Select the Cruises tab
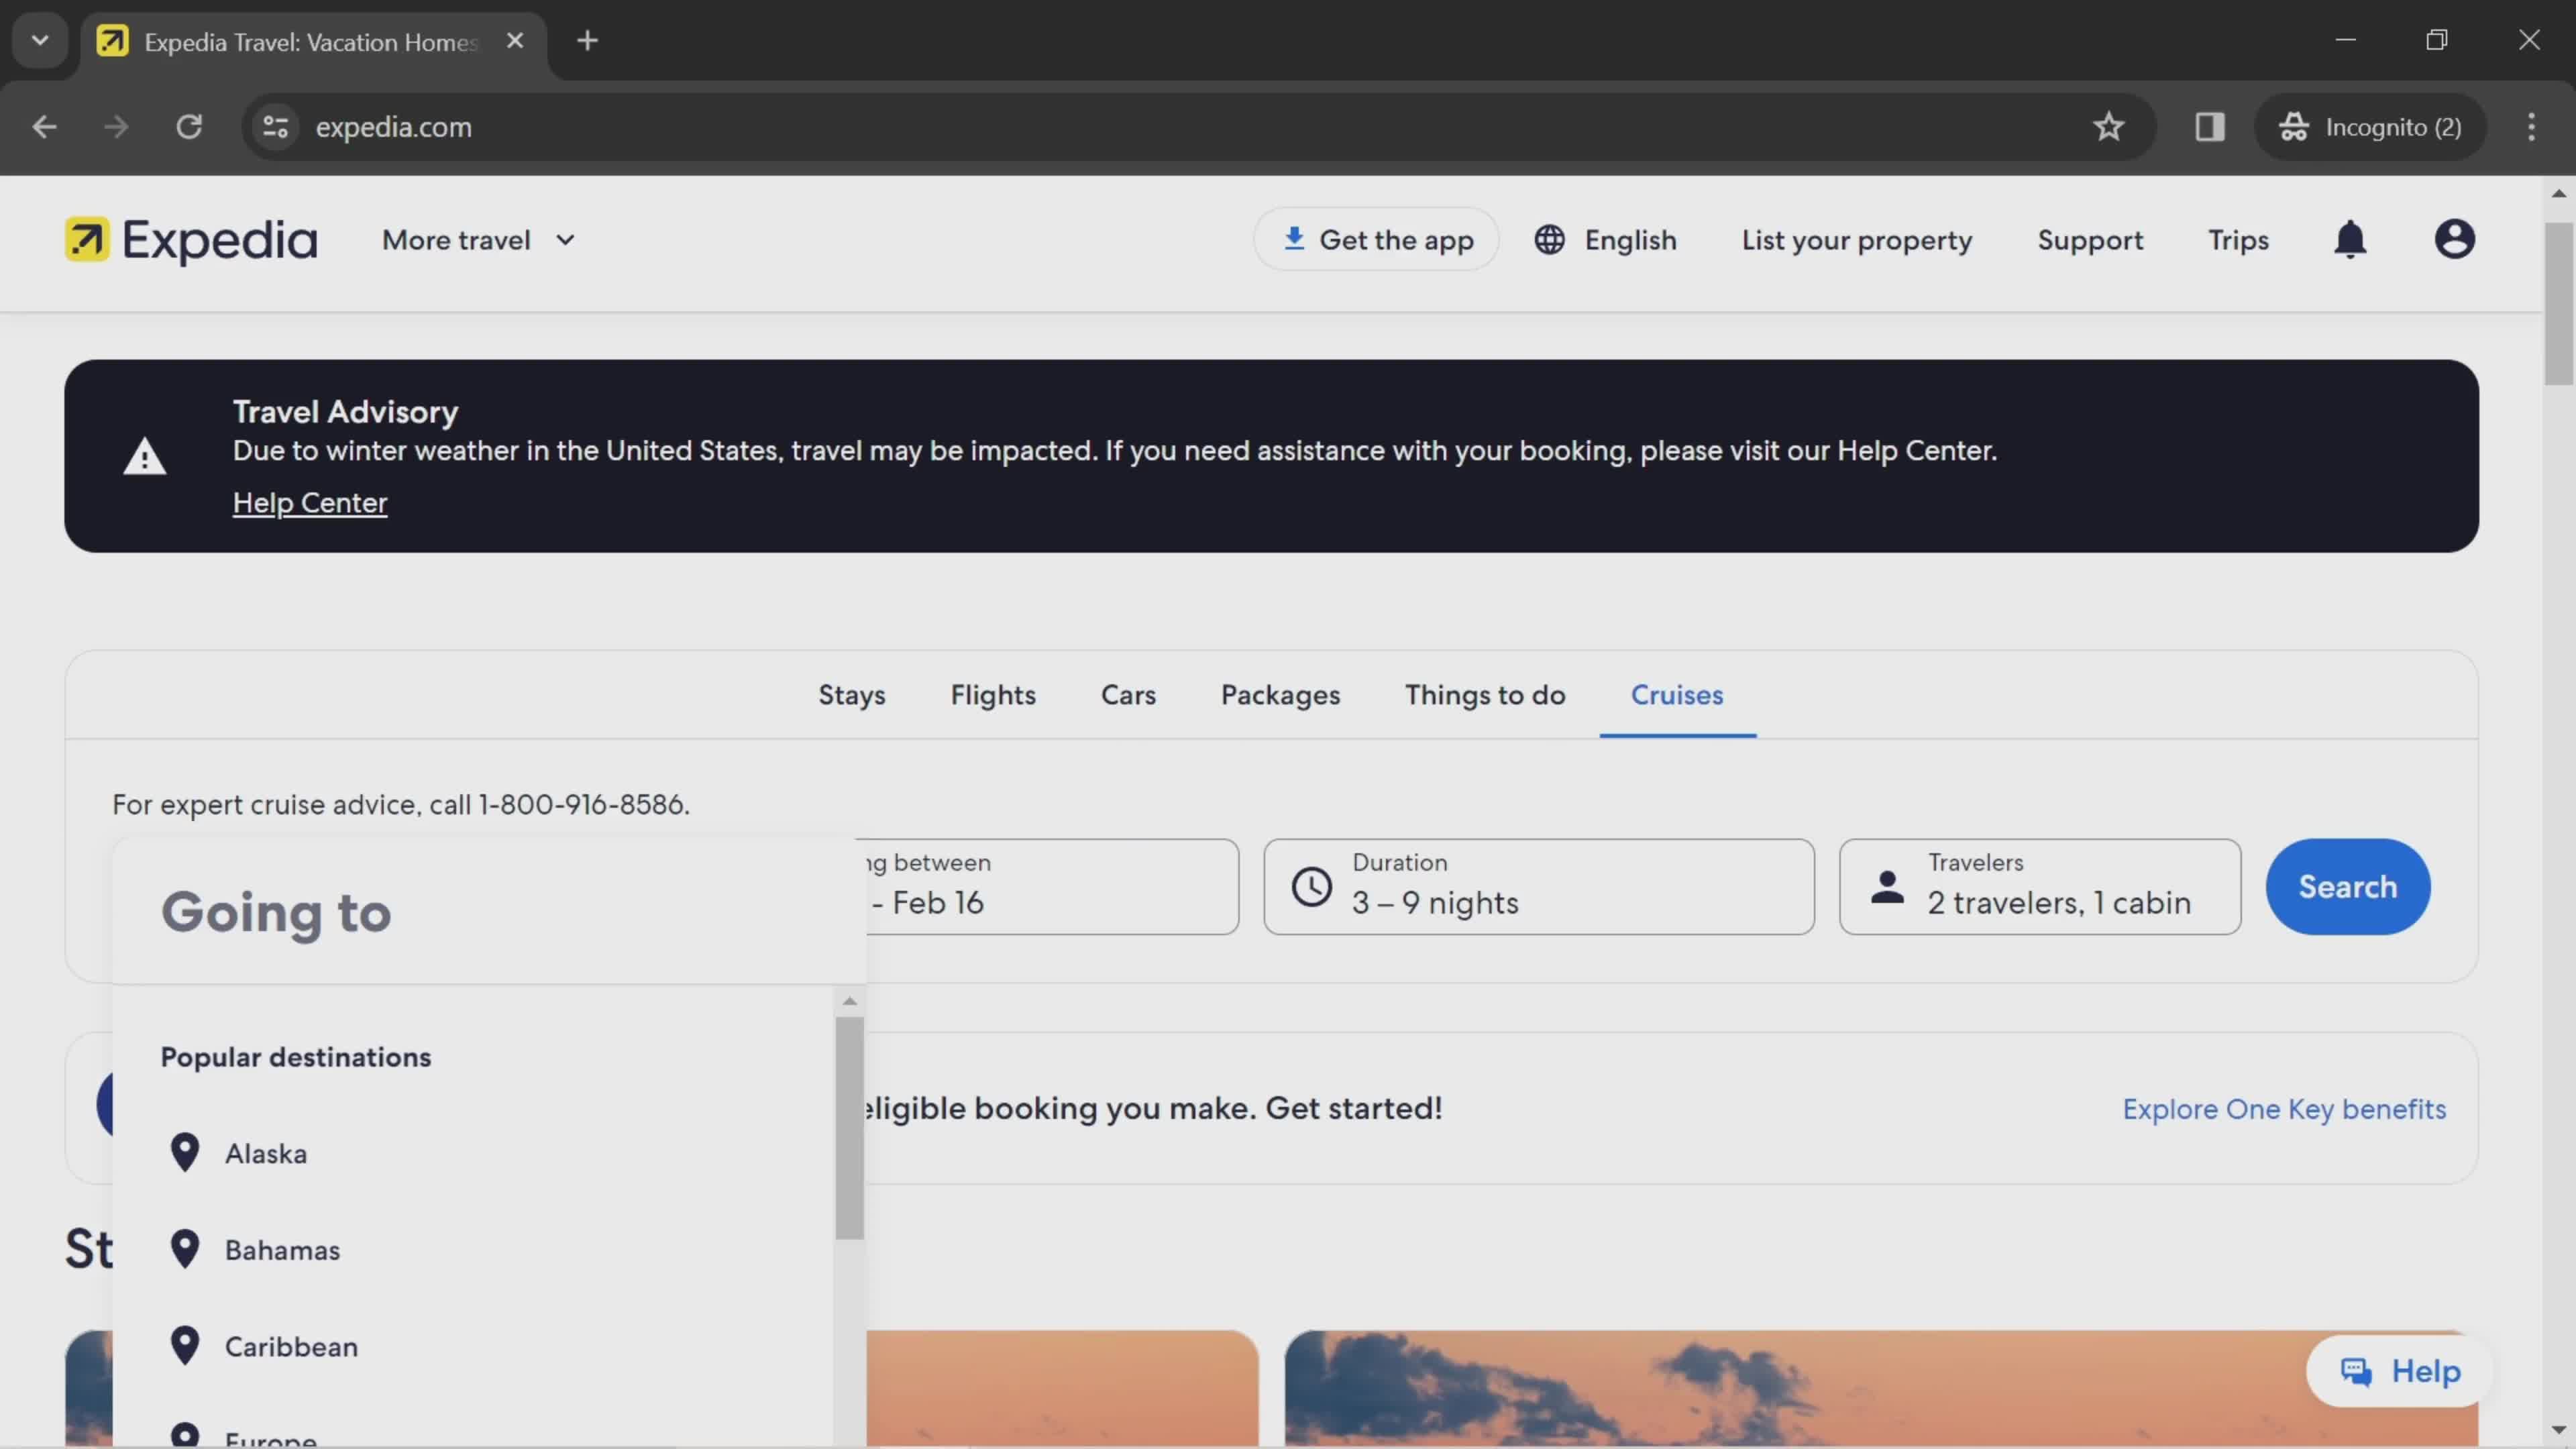The width and height of the screenshot is (2576, 1449). 1677,695
